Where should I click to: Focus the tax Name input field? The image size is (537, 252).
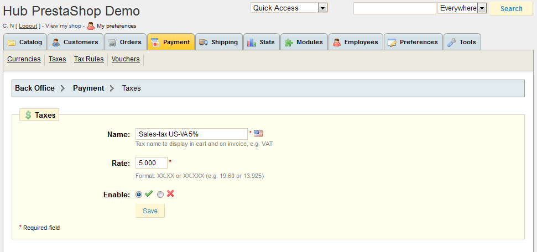coord(191,134)
